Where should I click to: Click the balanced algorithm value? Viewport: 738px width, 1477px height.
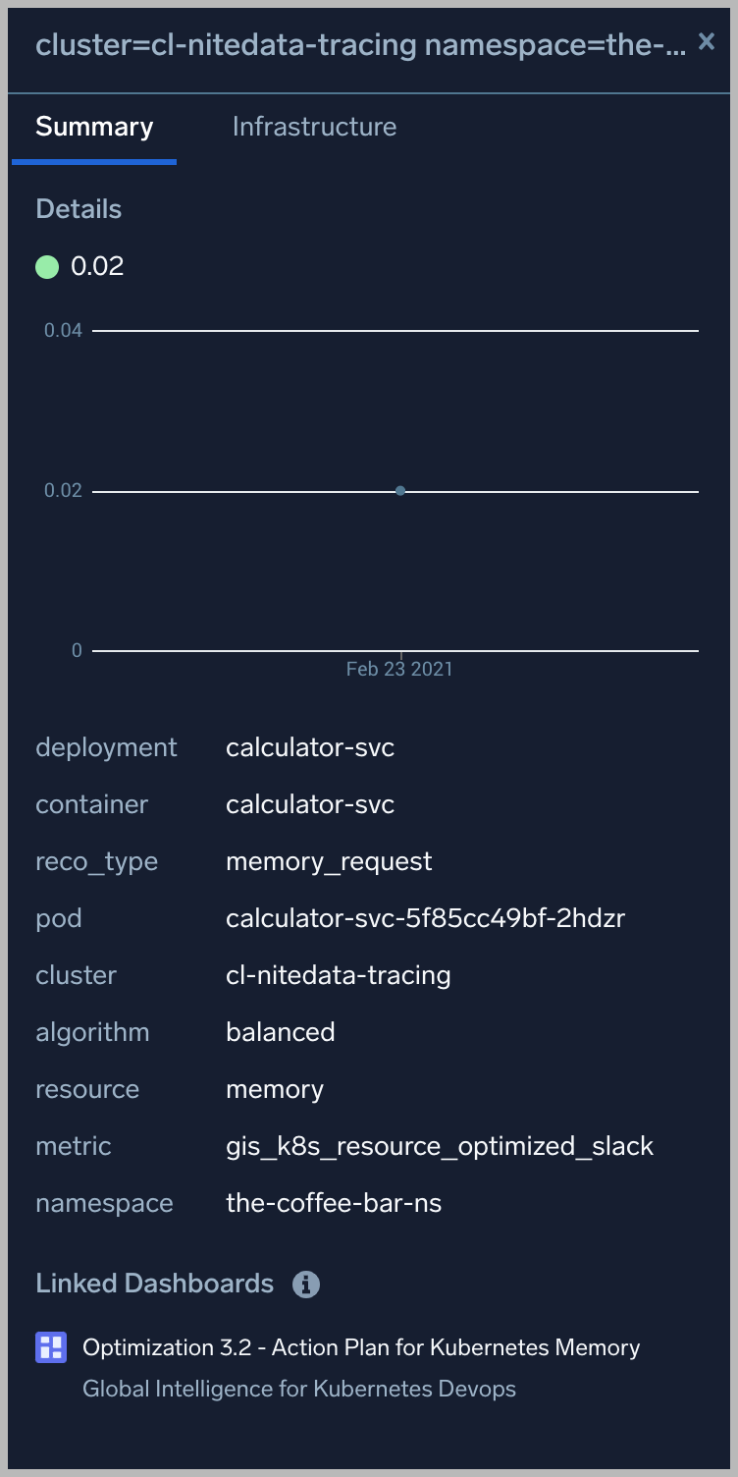281,1032
